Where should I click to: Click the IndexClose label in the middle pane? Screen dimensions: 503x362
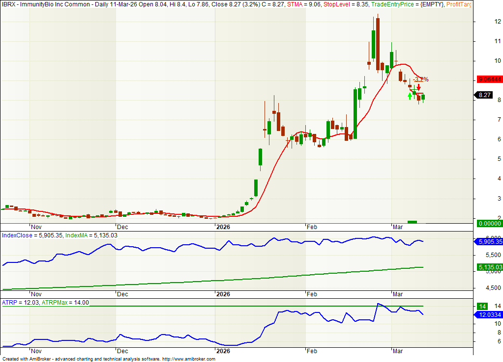click(x=17, y=235)
